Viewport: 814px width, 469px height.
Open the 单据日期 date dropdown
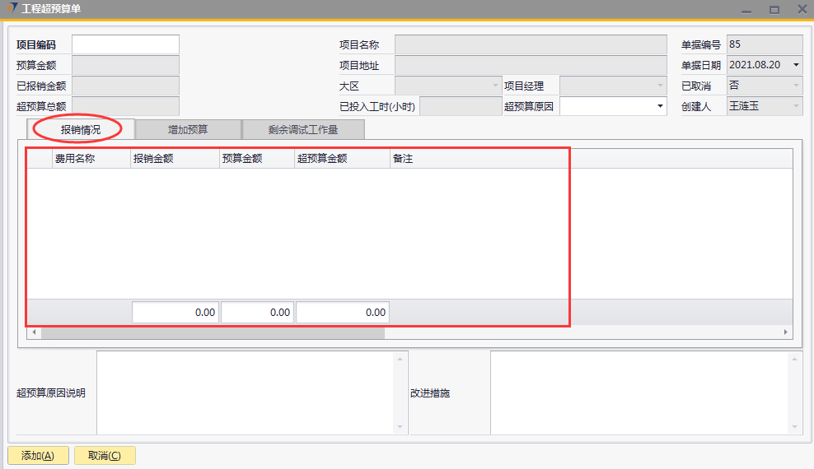796,65
